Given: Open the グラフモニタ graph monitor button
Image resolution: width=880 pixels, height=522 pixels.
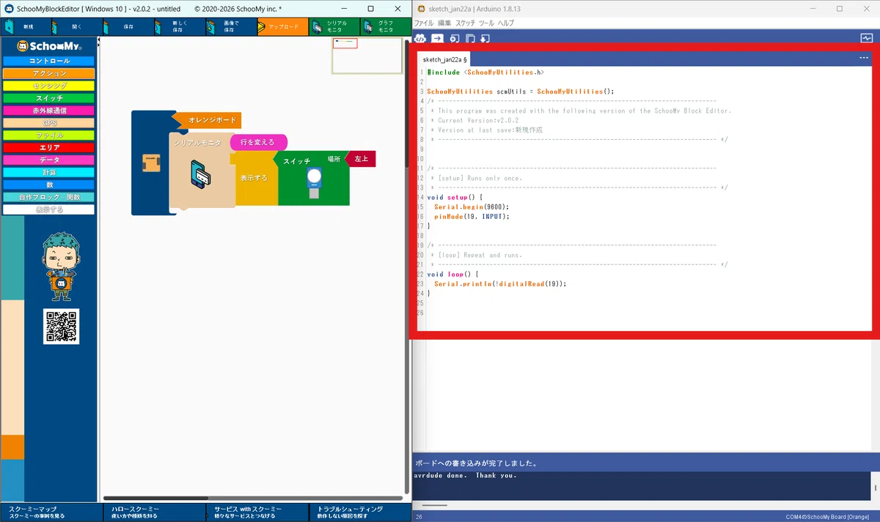Looking at the screenshot, I should click(385, 27).
